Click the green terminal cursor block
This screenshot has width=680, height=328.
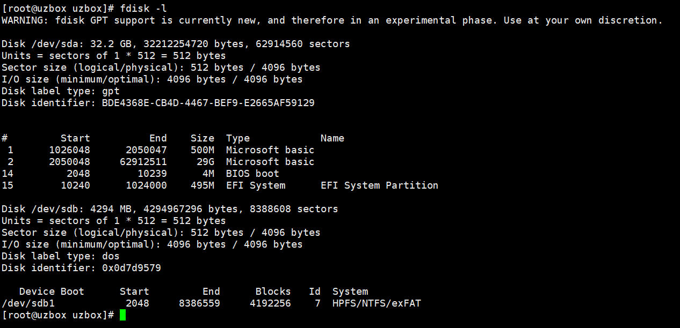click(x=123, y=315)
